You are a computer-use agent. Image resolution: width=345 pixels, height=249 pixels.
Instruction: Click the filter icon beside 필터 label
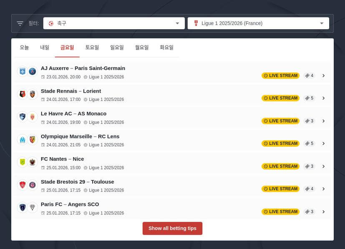[x=20, y=23]
